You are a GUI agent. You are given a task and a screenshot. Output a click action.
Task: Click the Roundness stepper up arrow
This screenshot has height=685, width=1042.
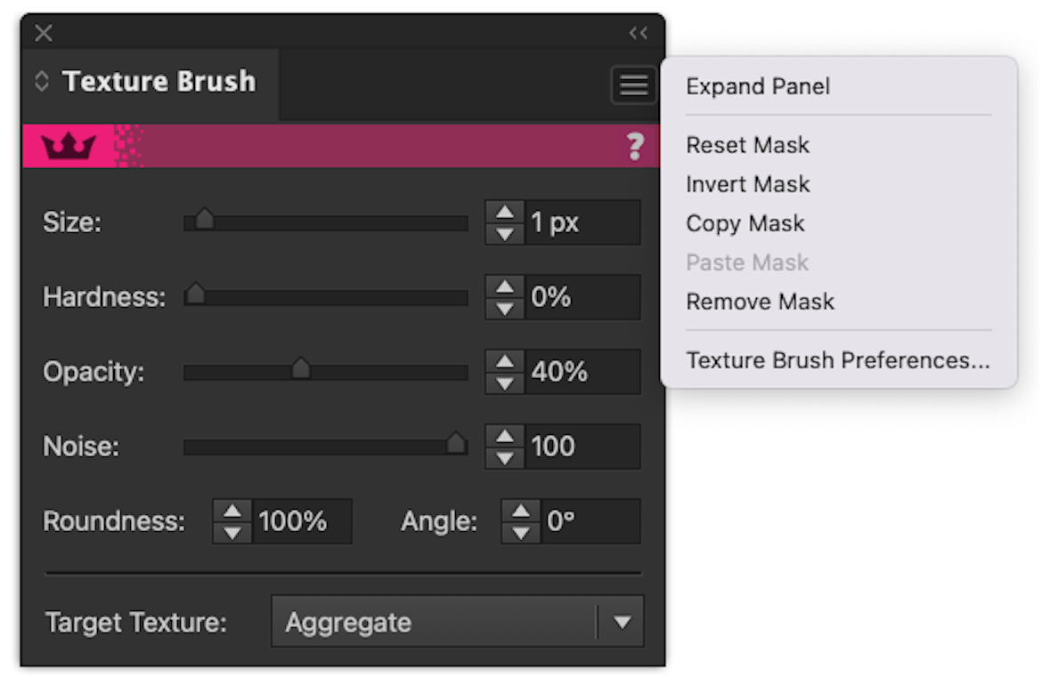point(232,512)
